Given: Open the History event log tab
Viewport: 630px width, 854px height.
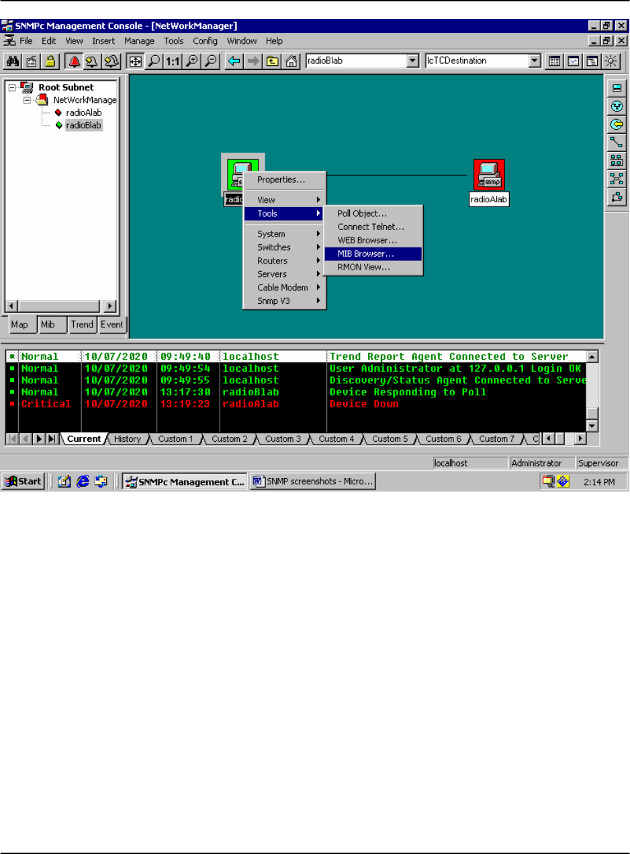Looking at the screenshot, I should click(128, 439).
